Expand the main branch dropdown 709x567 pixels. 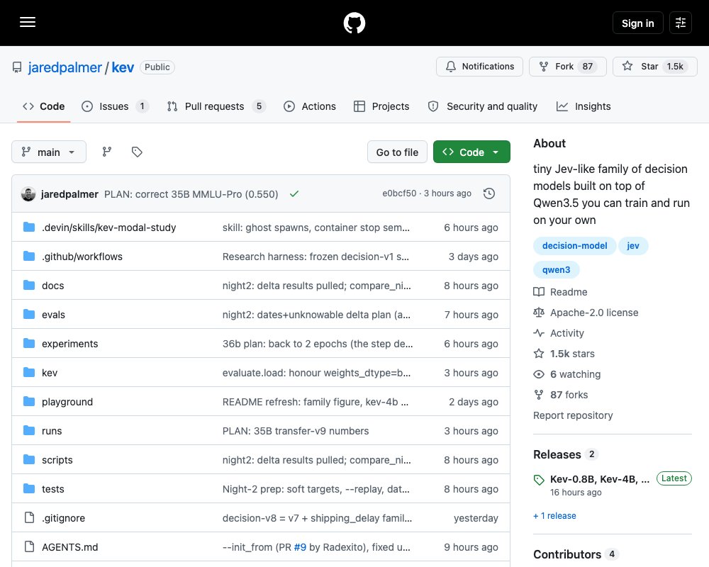pos(49,152)
